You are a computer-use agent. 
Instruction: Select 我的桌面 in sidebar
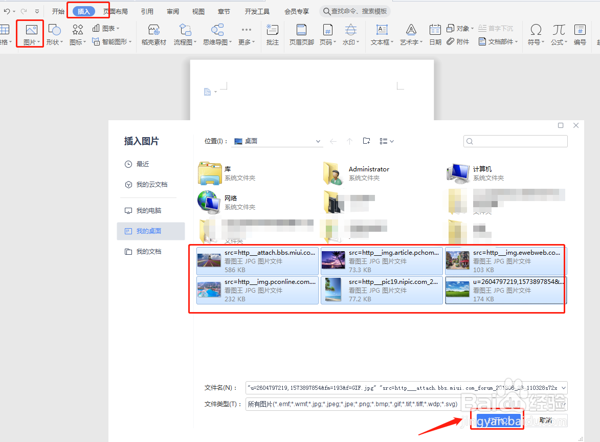[151, 231]
